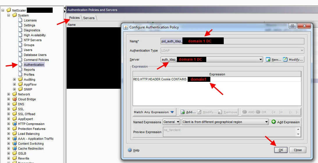This screenshot has width=318, height=163.
Task: Expand the Auditing node
Action: pyautogui.click(x=14, y=79)
